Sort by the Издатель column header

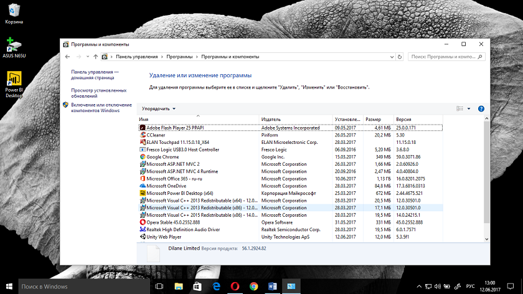296,119
